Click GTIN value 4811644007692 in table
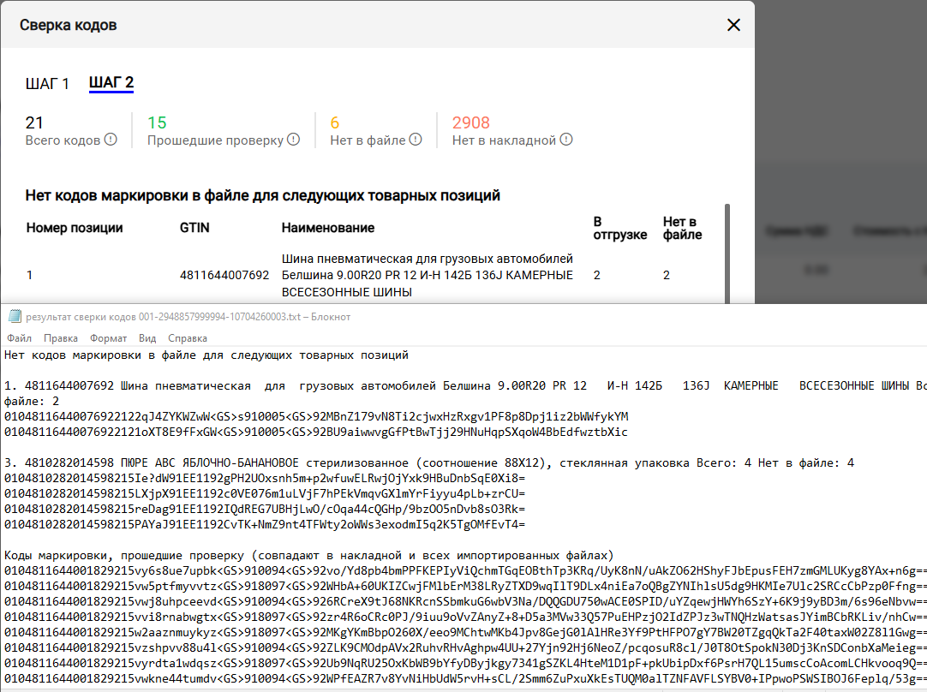 pos(224,276)
